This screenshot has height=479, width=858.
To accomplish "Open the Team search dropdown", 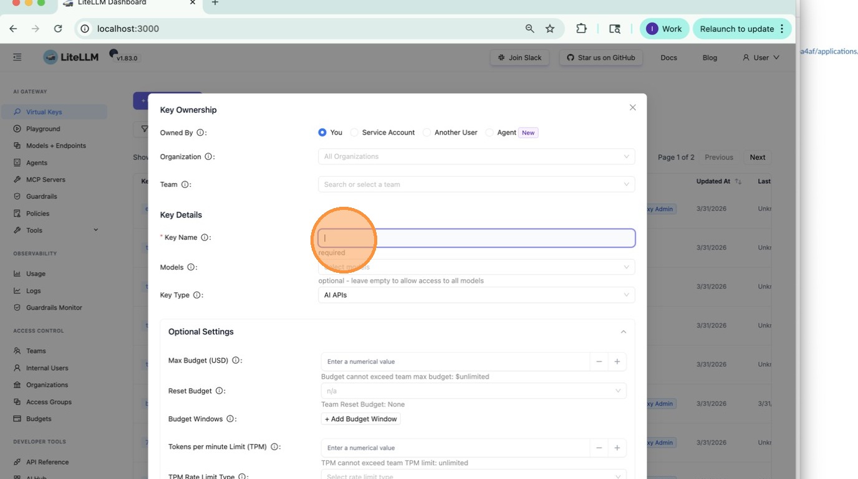I will pos(476,184).
